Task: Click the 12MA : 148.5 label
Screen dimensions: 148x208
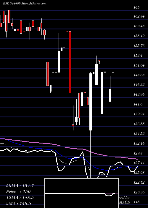Action: click(x=20, y=198)
